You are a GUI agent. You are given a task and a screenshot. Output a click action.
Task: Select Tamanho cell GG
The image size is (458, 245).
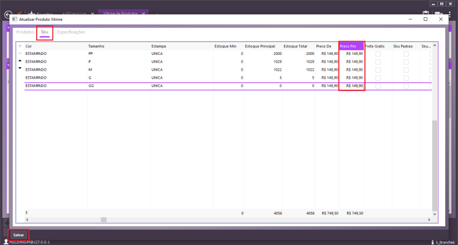point(119,86)
